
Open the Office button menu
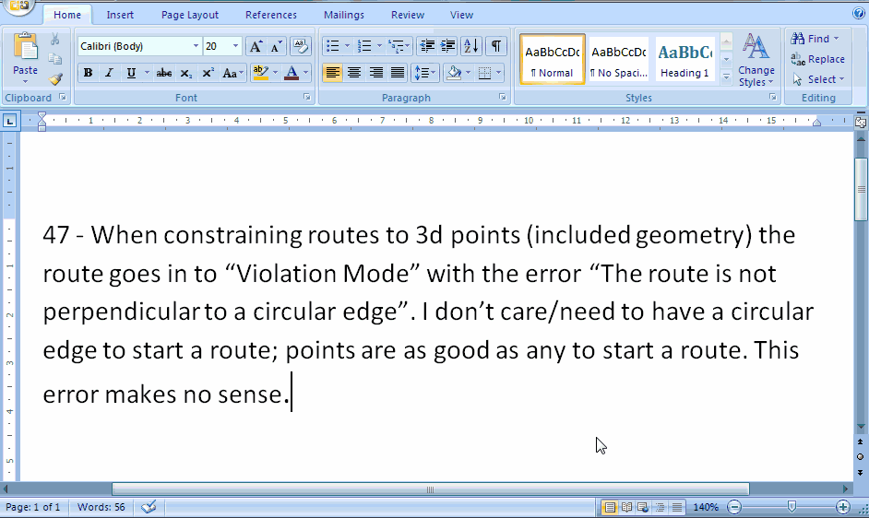18,6
